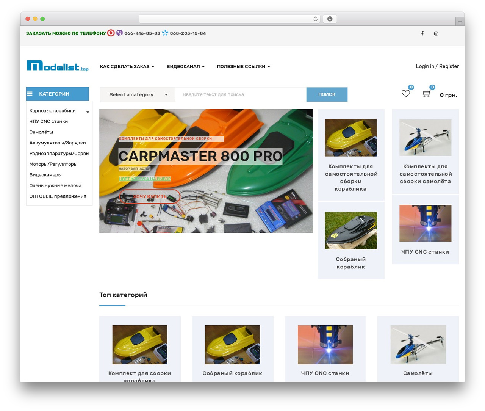485x411 pixels.
Task: Open the Instagram page icon
Action: click(x=436, y=33)
